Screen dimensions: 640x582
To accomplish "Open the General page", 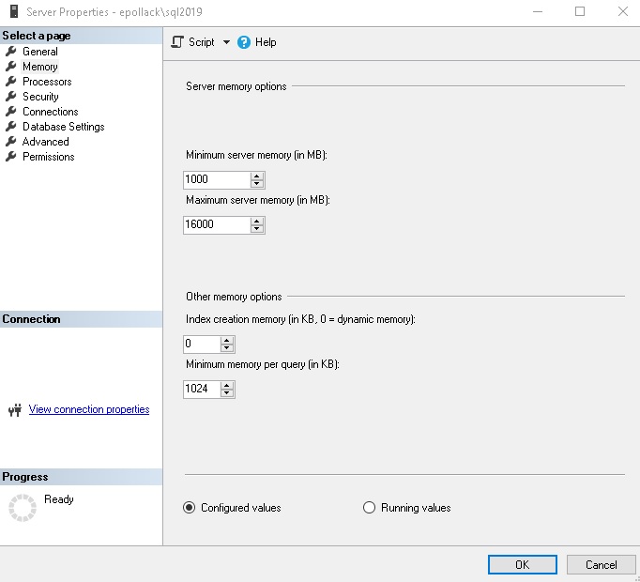I will point(39,52).
